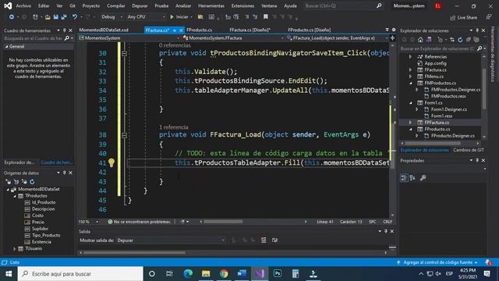Click the Iniciar start debugging button

[179, 17]
